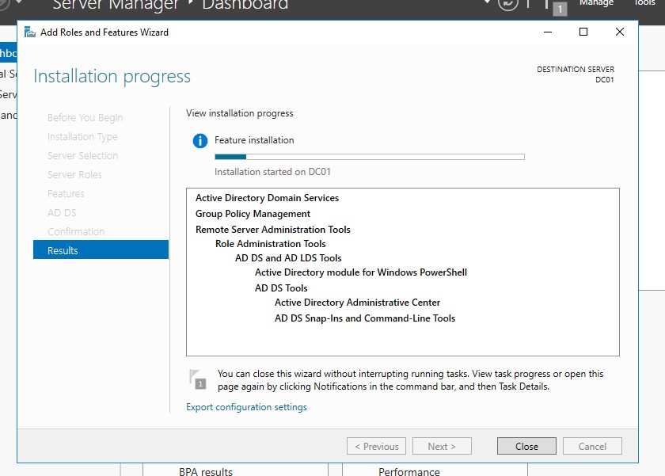This screenshot has height=476, width=665.
Task: Click the blue information icon beside Feature installation
Action: 200,140
